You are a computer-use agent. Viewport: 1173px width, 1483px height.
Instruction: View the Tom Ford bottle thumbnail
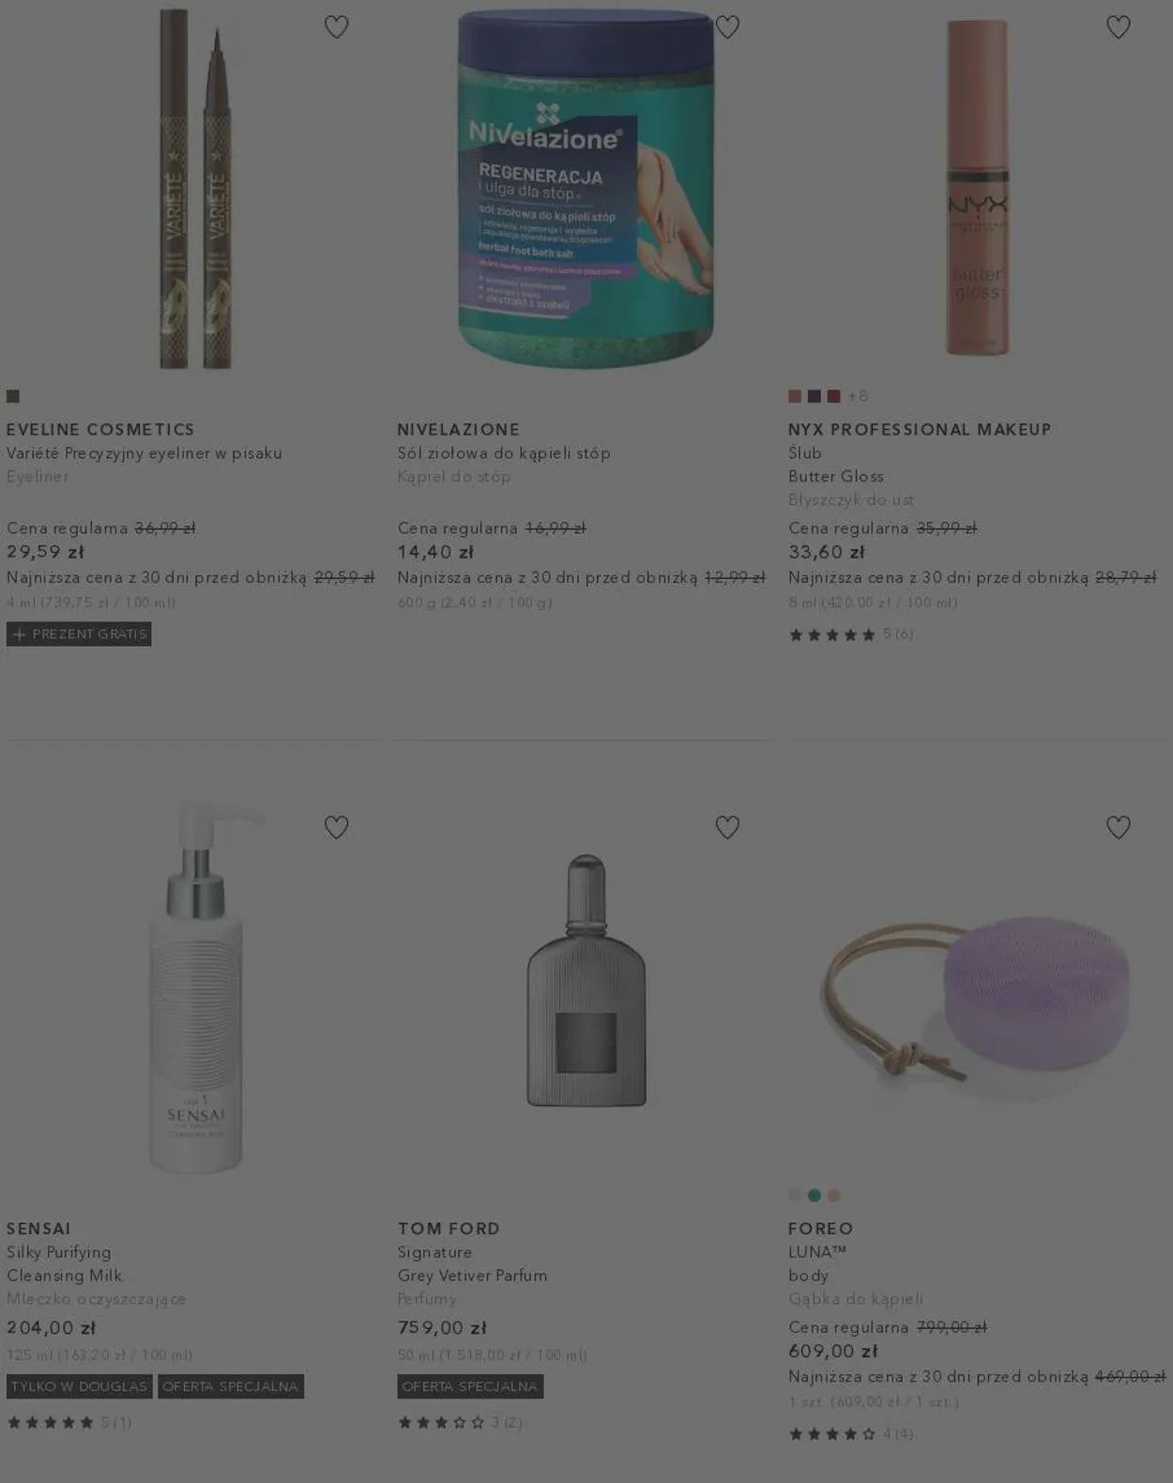(586, 981)
